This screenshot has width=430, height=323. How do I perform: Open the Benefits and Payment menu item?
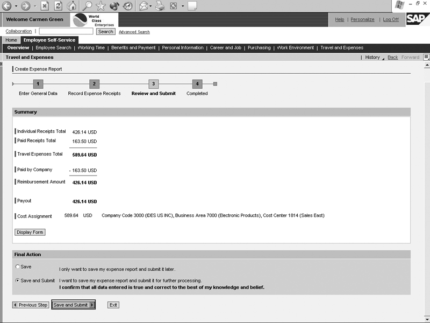coord(133,47)
